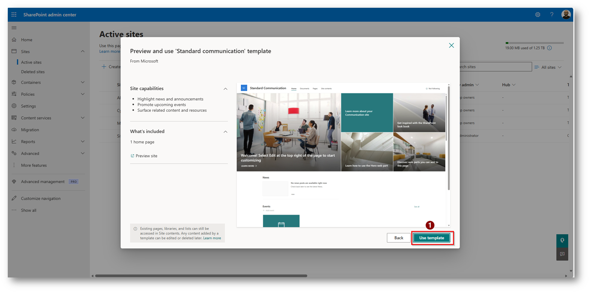Click the '19.00 MB used of 1.25 TB' text
Image resolution: width=590 pixels, height=293 pixels.
coord(525,48)
